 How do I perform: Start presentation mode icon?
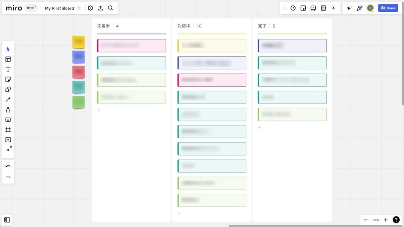coord(313,8)
